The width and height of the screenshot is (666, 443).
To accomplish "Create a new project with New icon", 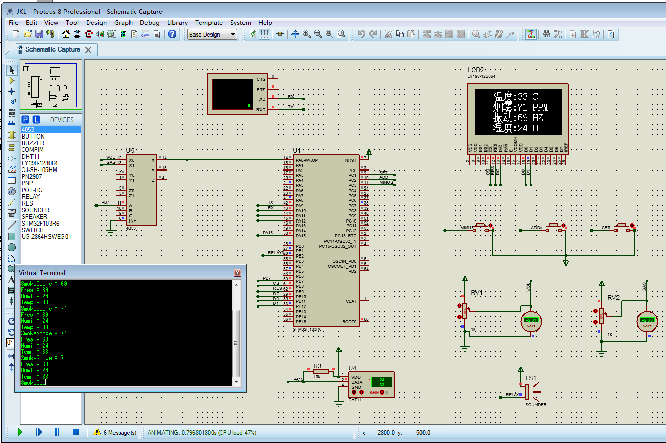I will [x=15, y=34].
